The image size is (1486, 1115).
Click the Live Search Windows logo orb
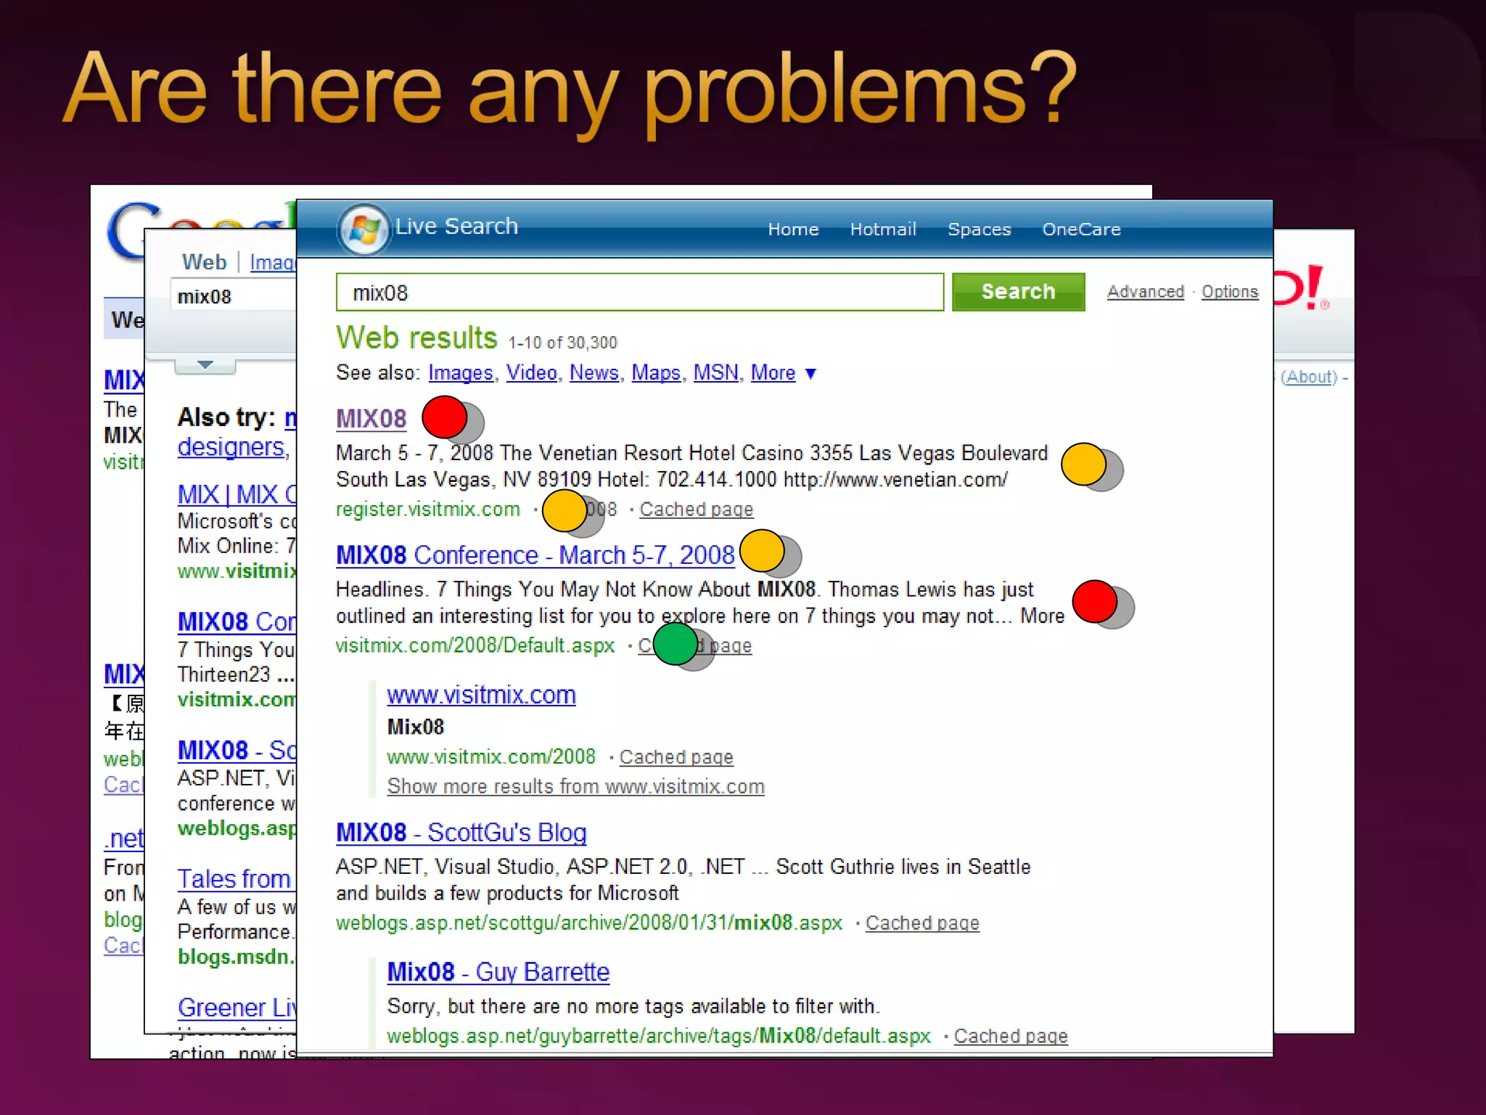(x=364, y=229)
